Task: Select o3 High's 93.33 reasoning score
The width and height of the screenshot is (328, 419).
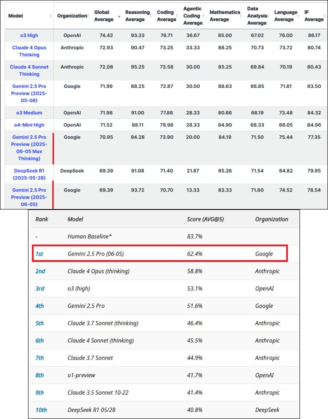Action: click(x=138, y=35)
